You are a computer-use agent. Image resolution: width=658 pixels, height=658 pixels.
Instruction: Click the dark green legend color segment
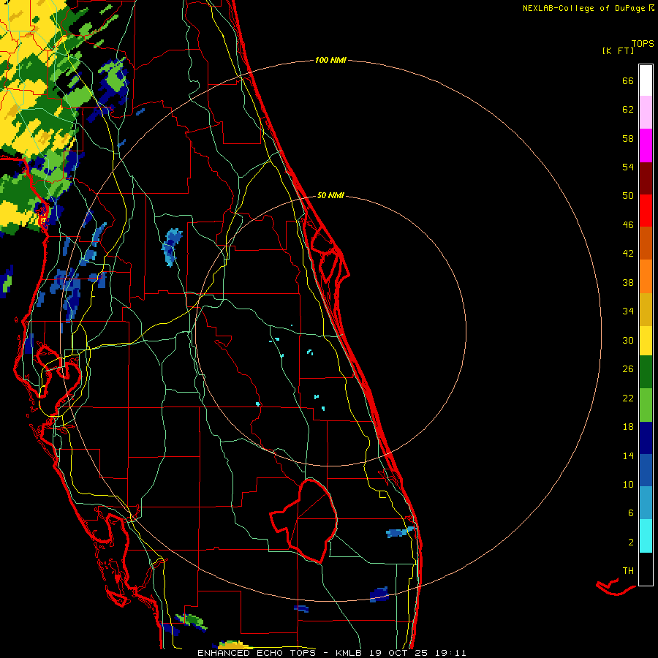tap(646, 372)
